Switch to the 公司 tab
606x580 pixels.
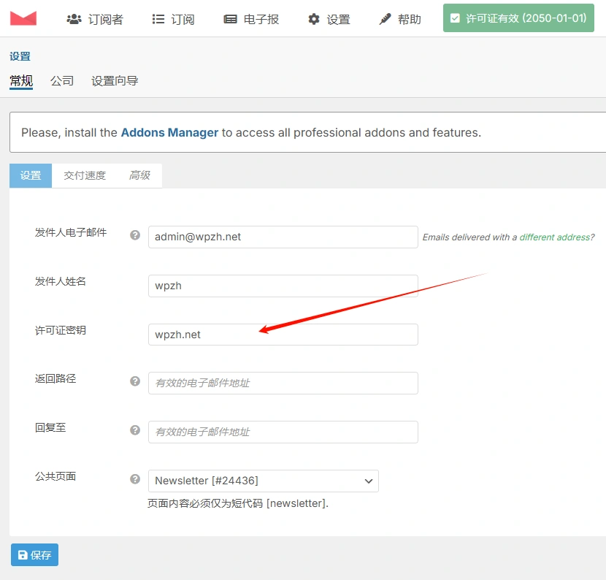[62, 81]
